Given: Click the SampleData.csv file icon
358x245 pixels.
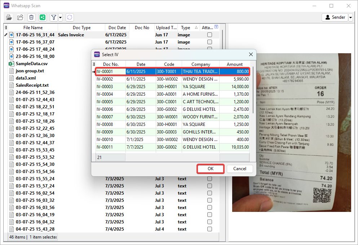Looking at the screenshot, I should tap(11, 64).
